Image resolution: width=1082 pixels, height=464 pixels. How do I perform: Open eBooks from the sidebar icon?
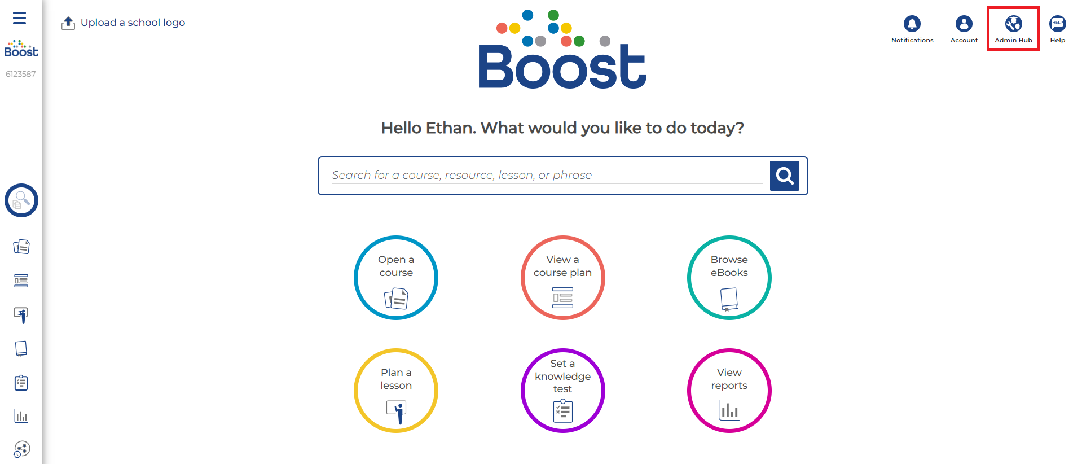(21, 348)
